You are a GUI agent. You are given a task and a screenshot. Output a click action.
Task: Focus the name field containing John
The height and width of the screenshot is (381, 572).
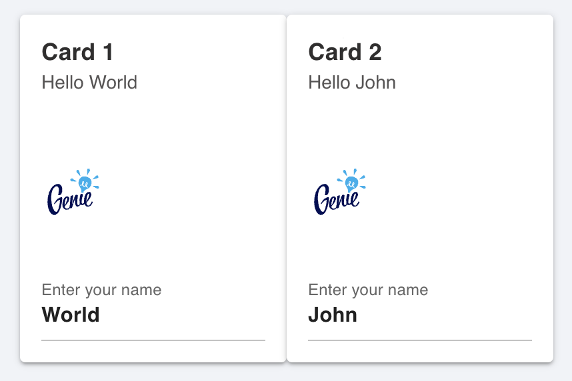(420, 315)
